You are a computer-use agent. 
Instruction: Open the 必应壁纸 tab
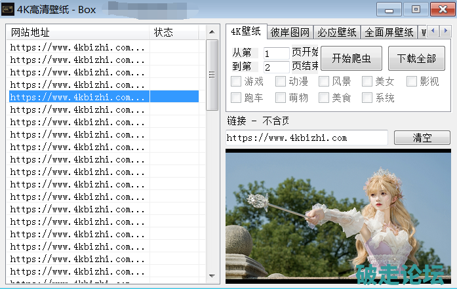coord(336,32)
